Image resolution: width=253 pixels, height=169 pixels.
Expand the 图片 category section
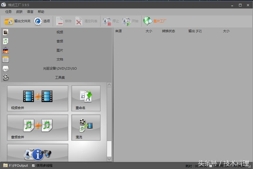(x=60, y=50)
